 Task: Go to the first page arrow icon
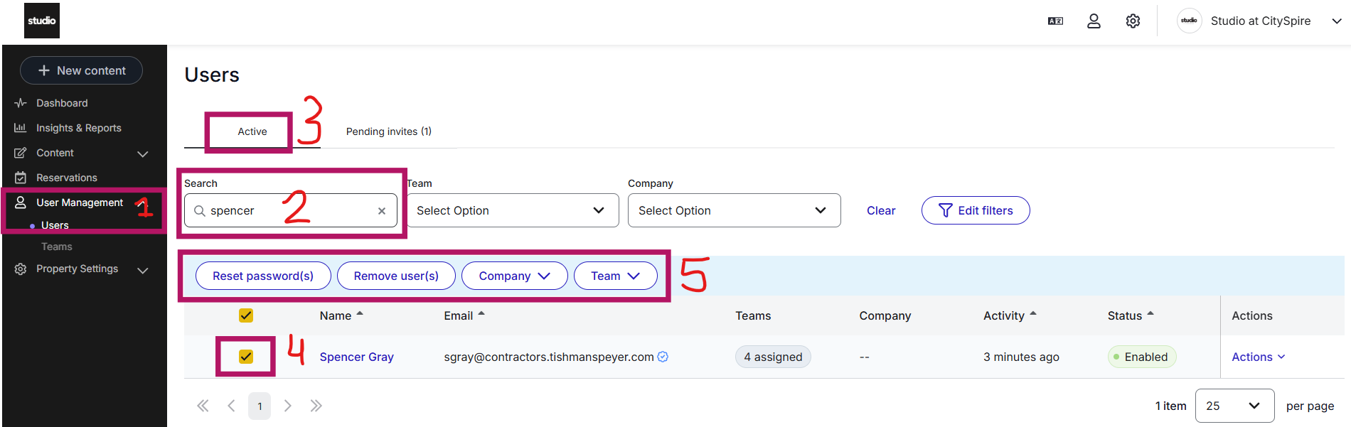tap(203, 406)
